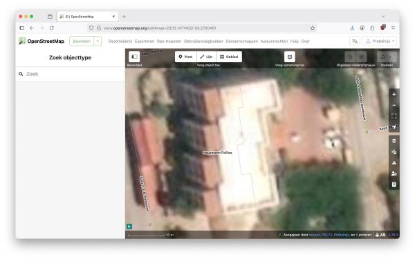The width and height of the screenshot is (415, 259).
Task: Select the Punt tool
Action: click(185, 57)
